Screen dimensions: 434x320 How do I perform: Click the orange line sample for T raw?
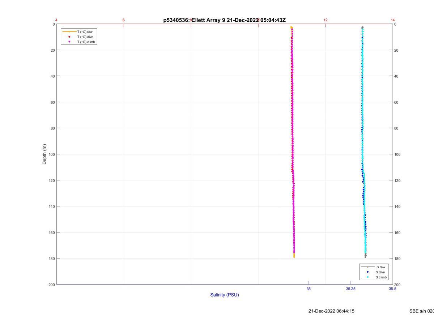pyautogui.click(x=69, y=32)
